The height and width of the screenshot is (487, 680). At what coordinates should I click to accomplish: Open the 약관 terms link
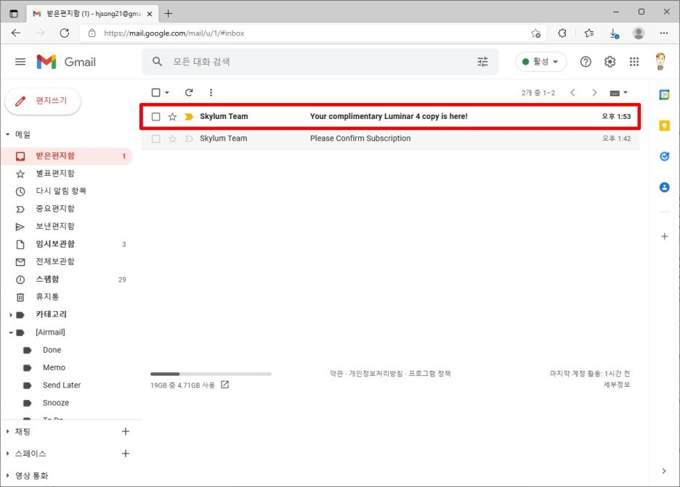[x=336, y=374]
